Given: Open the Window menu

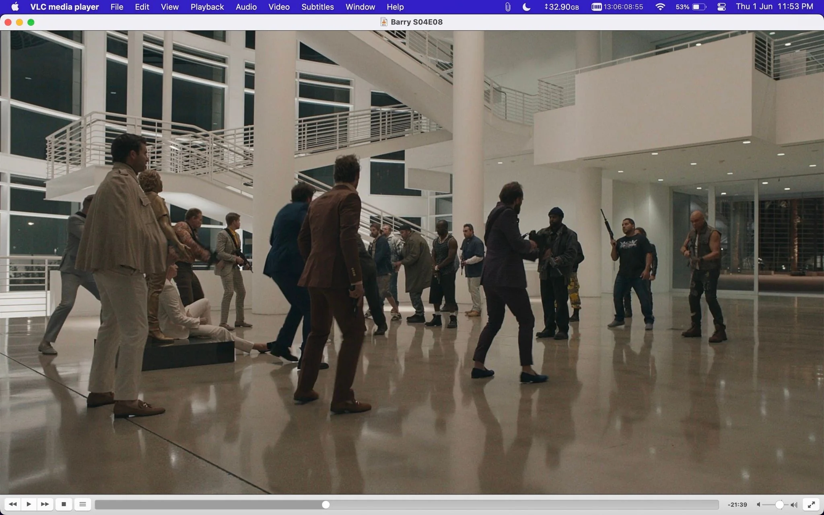Looking at the screenshot, I should coord(360,7).
